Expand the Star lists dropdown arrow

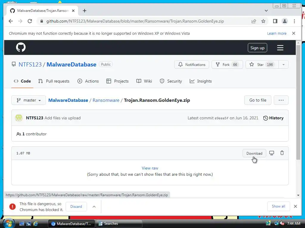click(x=284, y=64)
